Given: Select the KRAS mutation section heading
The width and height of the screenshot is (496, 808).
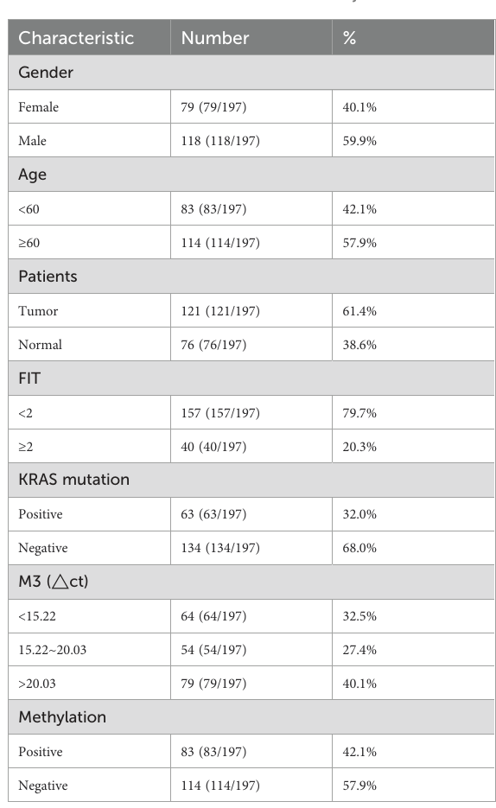Looking at the screenshot, I should coord(73,480).
